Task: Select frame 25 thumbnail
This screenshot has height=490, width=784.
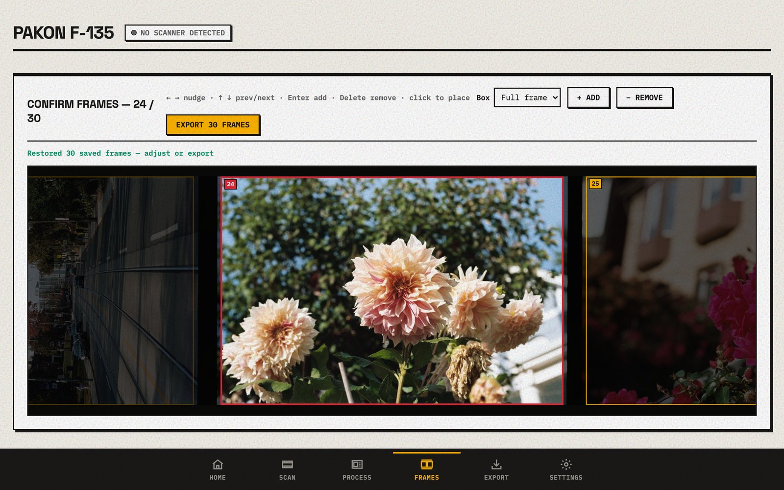Action: point(671,291)
